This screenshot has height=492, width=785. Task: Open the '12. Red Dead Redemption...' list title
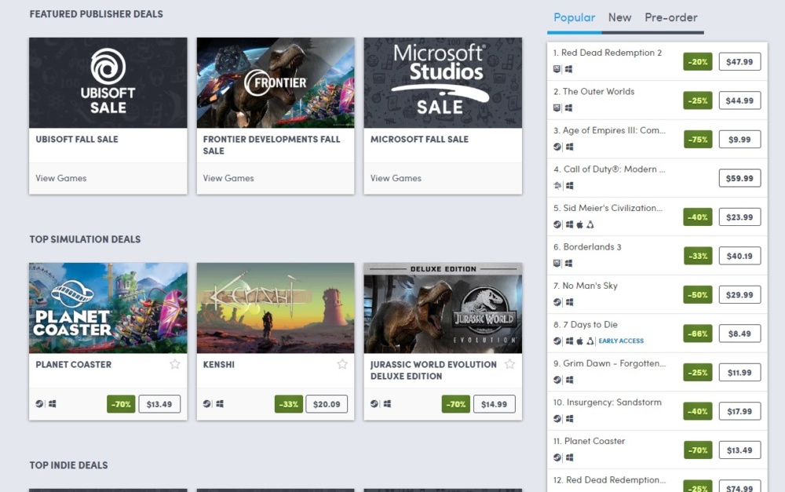[609, 479]
